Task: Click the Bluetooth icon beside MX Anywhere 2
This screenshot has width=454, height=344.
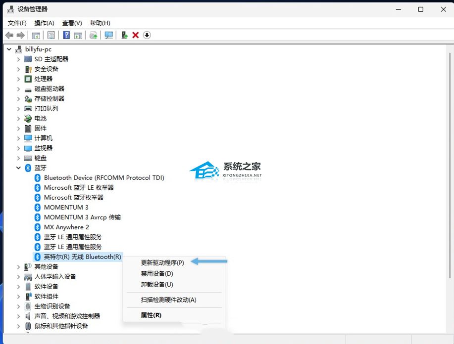Action: coord(37,227)
